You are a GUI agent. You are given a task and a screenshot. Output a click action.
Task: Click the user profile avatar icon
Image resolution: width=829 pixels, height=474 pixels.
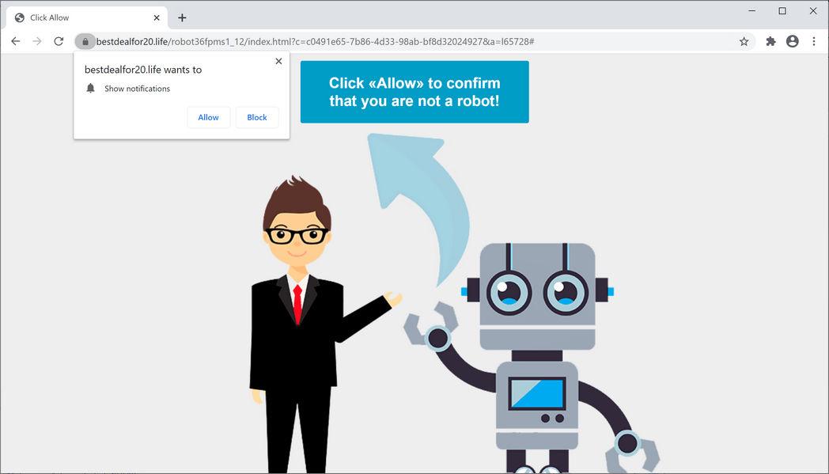click(792, 40)
